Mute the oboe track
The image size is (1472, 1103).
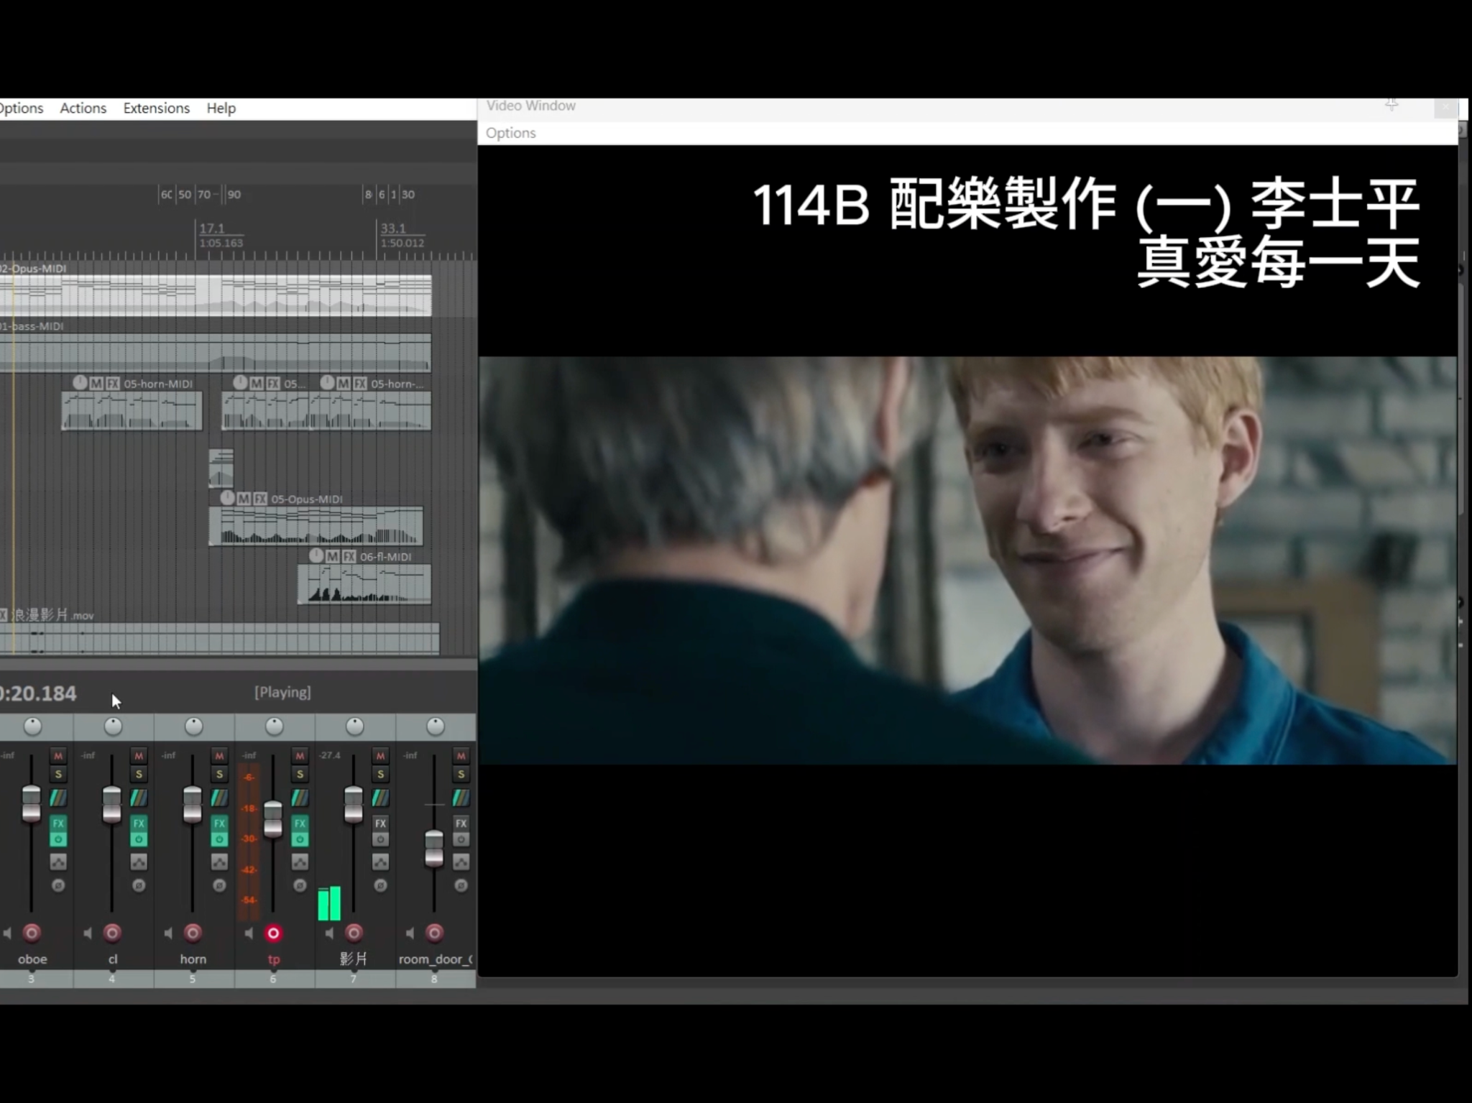click(58, 756)
